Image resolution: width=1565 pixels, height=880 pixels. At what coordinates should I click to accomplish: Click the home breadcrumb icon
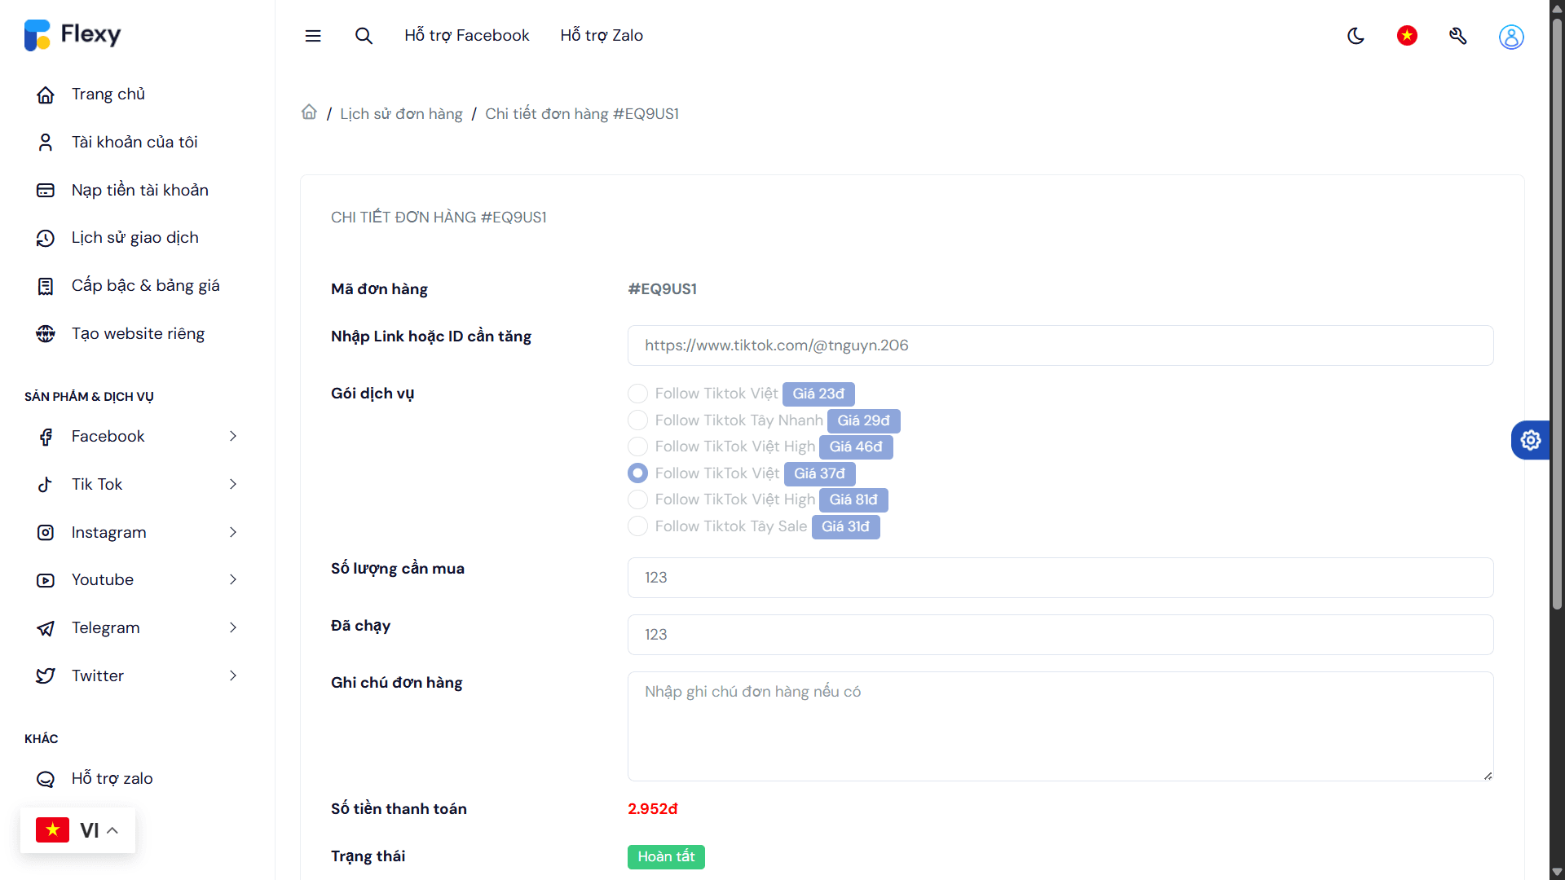(x=309, y=112)
